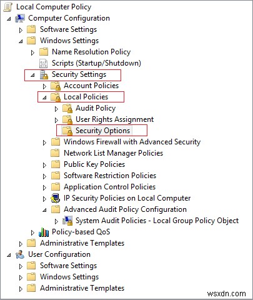The width and height of the screenshot is (253, 300).
Task: Click the Software Restriction Policies folder icon
Action: (56, 176)
